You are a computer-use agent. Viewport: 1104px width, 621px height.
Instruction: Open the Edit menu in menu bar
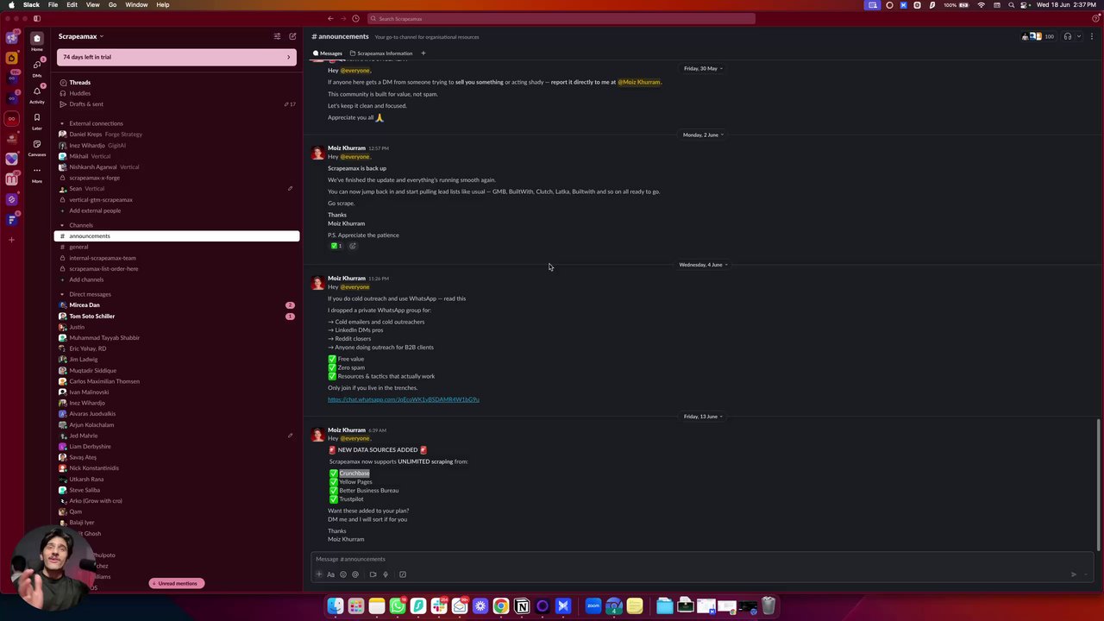coord(72,4)
